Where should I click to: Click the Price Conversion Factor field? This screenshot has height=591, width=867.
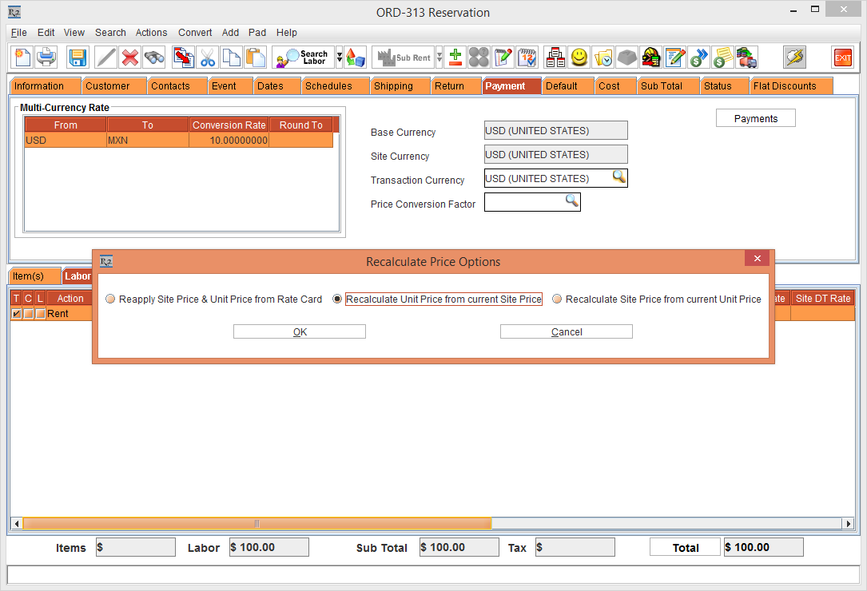click(524, 203)
